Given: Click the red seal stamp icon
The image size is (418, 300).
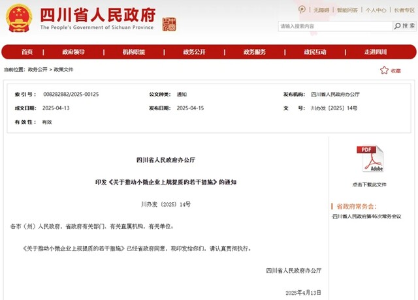Looking at the screenshot, I should [x=169, y=25].
